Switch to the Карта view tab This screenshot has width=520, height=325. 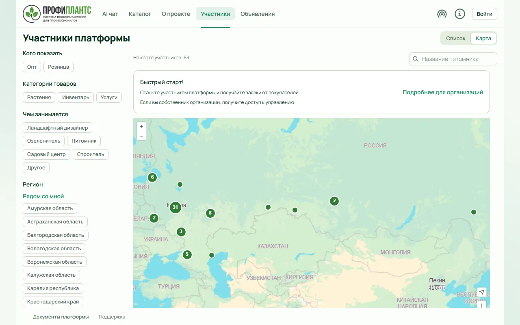483,38
